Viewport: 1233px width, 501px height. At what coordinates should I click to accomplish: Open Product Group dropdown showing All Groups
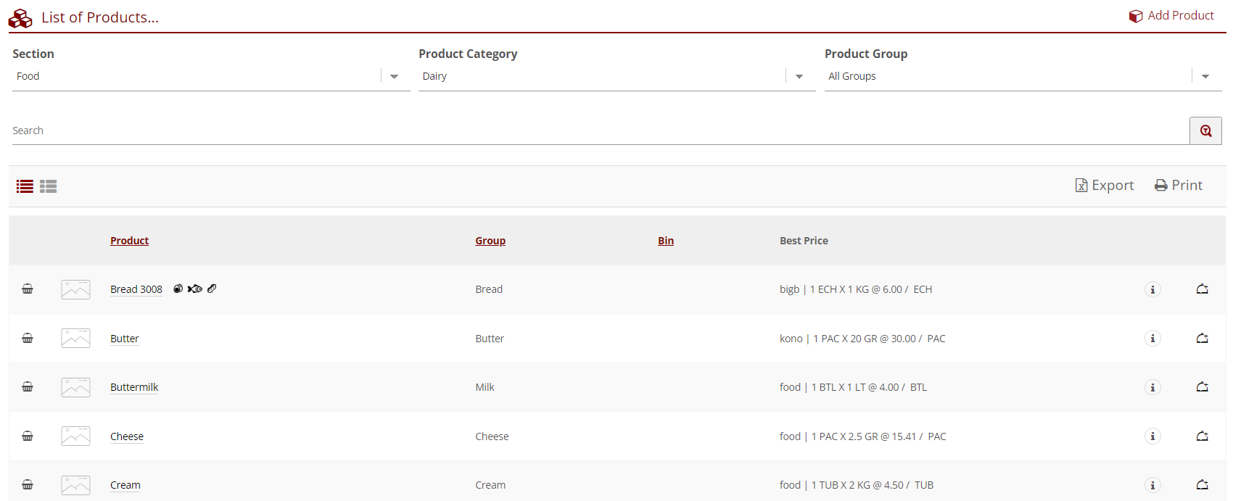click(1205, 77)
